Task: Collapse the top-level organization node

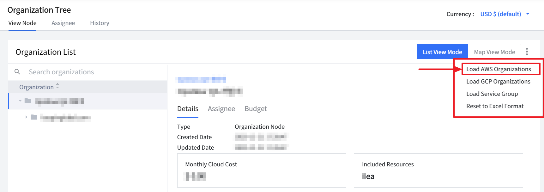Action: [20, 101]
